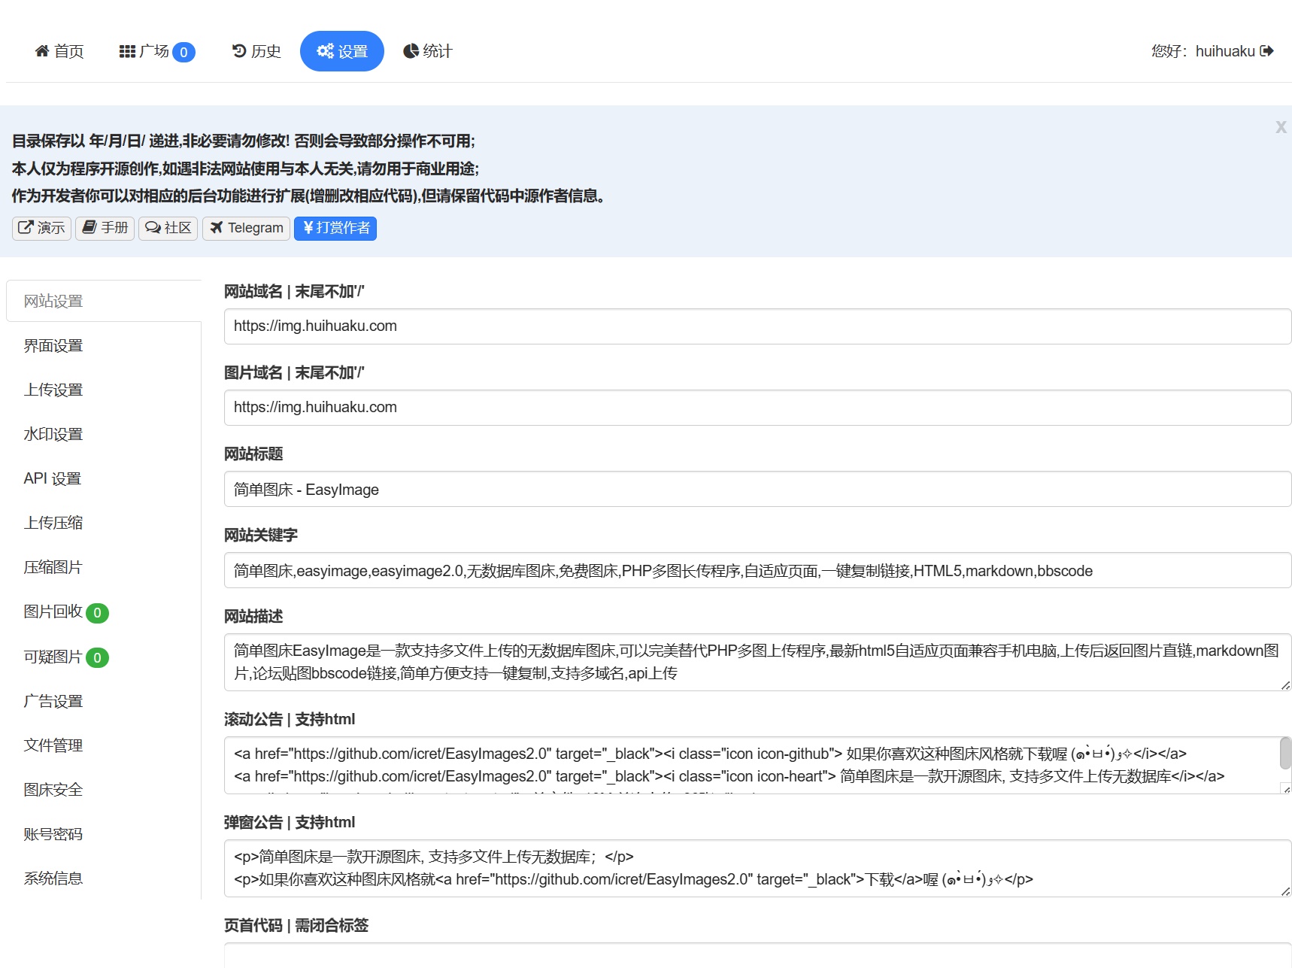
Task: Open the 演示 demo link
Action: [x=42, y=228]
